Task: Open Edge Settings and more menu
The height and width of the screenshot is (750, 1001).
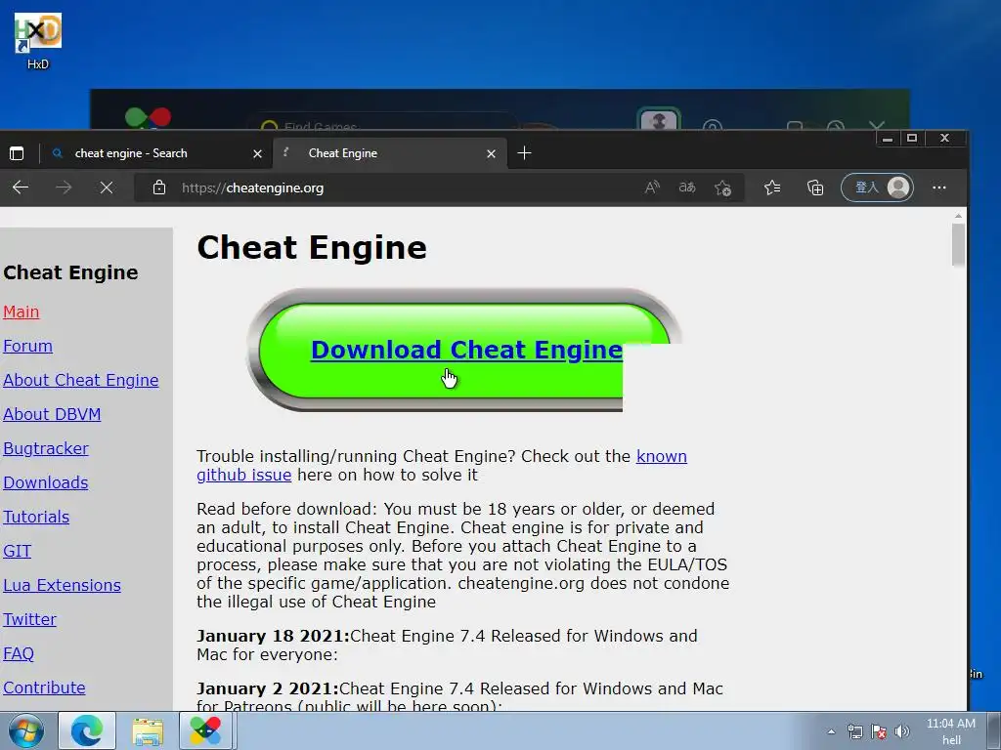Action: point(939,187)
